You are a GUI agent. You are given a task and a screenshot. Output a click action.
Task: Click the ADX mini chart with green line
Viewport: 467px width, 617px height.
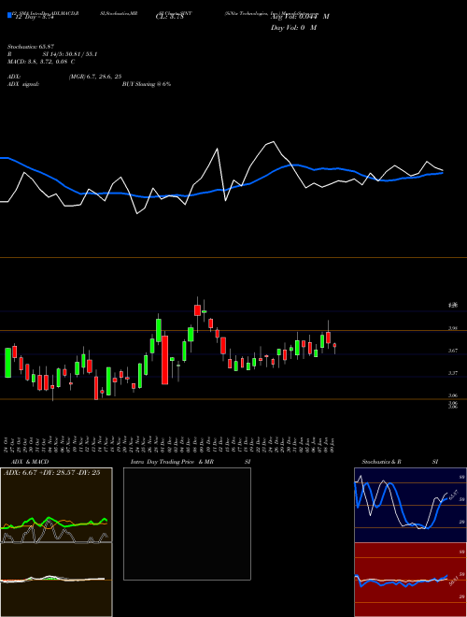point(56,505)
